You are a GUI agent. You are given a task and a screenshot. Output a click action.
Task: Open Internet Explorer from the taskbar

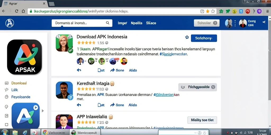25,132
